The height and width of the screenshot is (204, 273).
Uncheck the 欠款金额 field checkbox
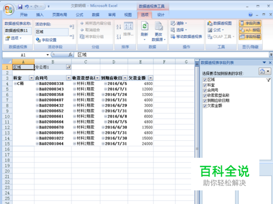(205, 106)
